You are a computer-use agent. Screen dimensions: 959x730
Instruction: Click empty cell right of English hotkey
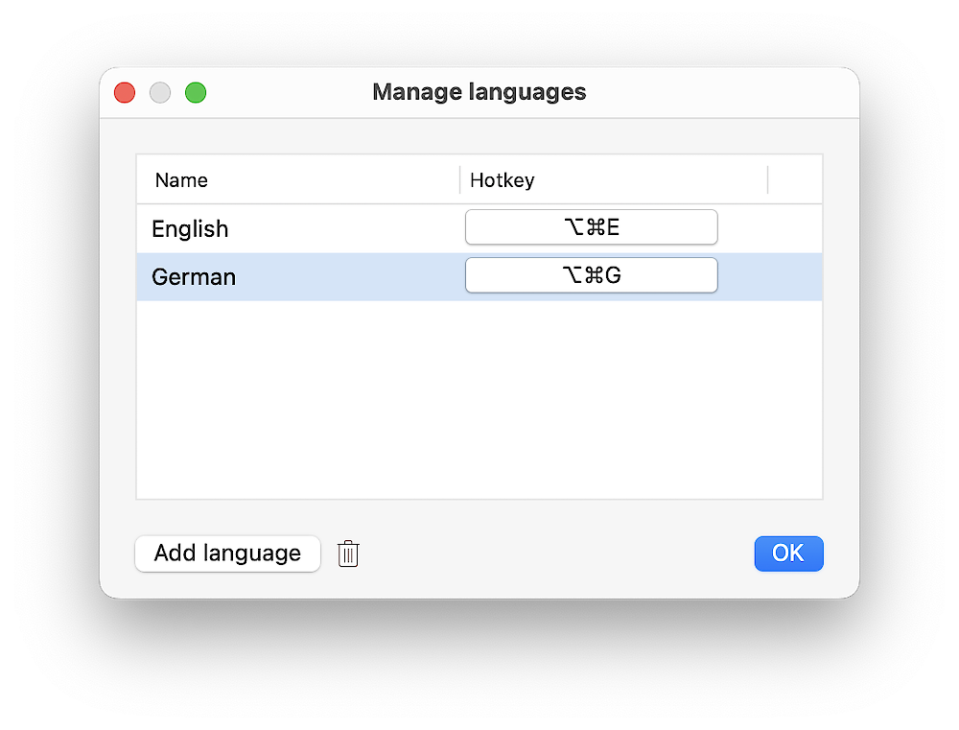coord(770,228)
